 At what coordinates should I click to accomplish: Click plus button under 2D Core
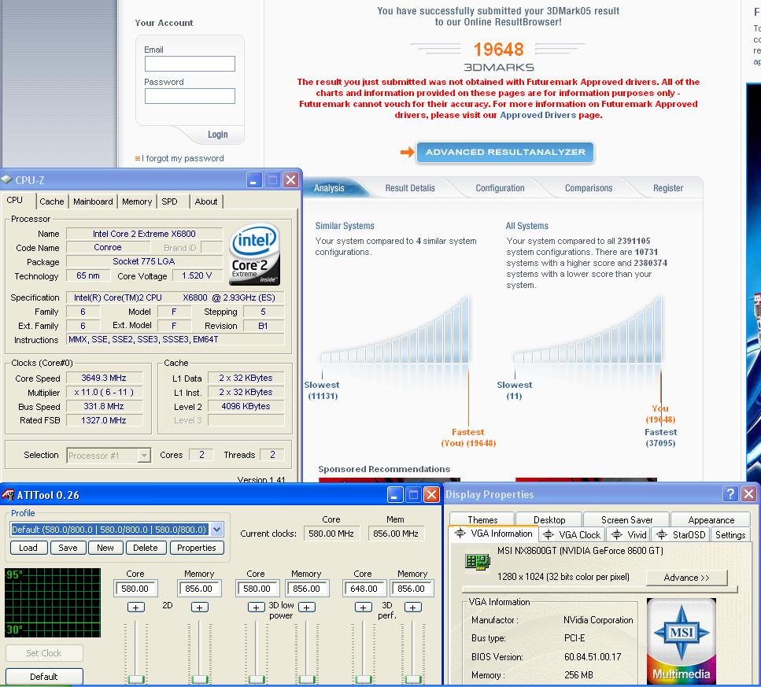136,607
